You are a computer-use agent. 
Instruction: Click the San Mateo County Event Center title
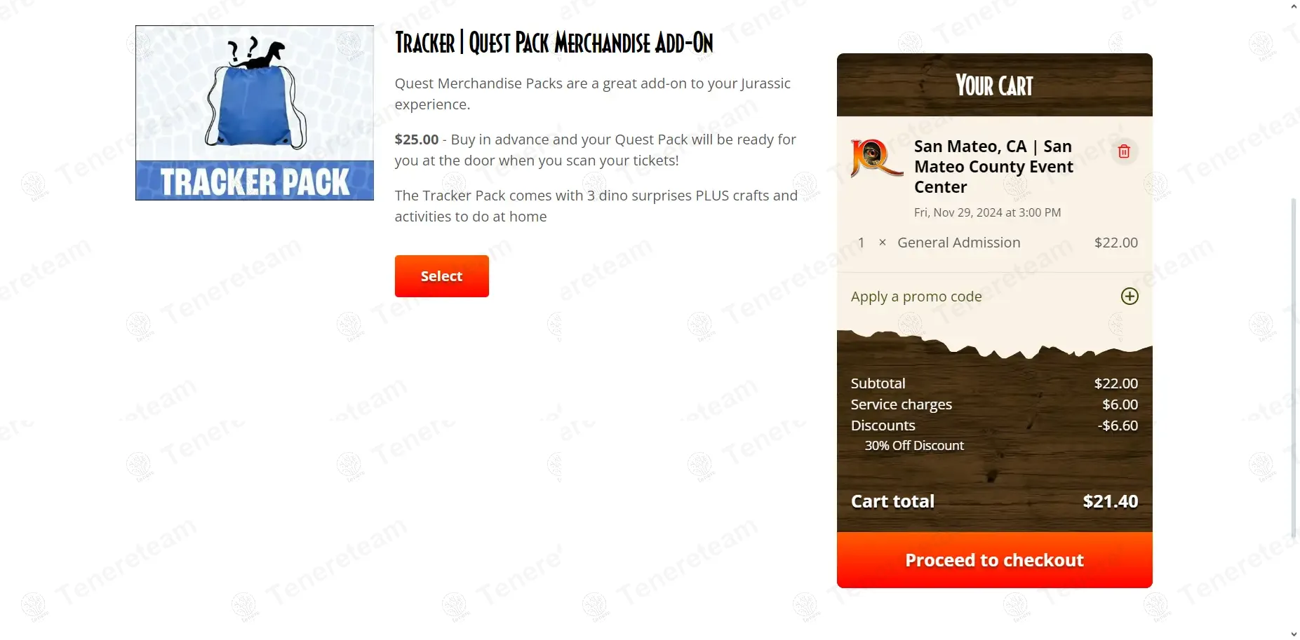993,167
